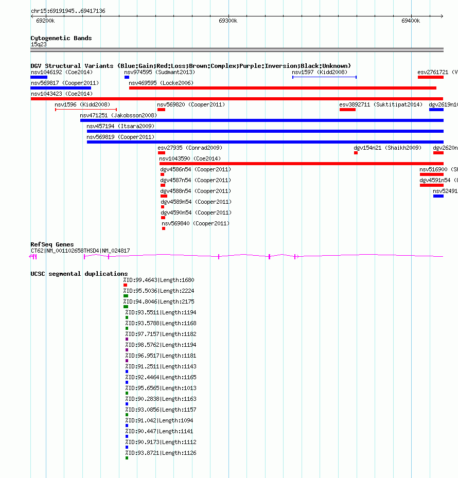Click nsv569820 (Cooper2011) label
Image resolution: width=458 pixels, height=478 pixels.
coord(191,104)
